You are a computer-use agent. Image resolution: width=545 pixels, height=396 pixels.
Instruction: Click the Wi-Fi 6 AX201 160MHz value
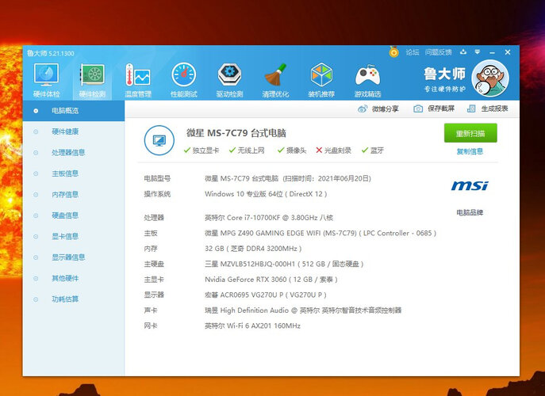click(x=253, y=326)
